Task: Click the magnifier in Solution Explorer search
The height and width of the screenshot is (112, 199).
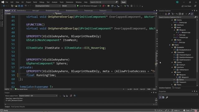Action: coord(196,17)
